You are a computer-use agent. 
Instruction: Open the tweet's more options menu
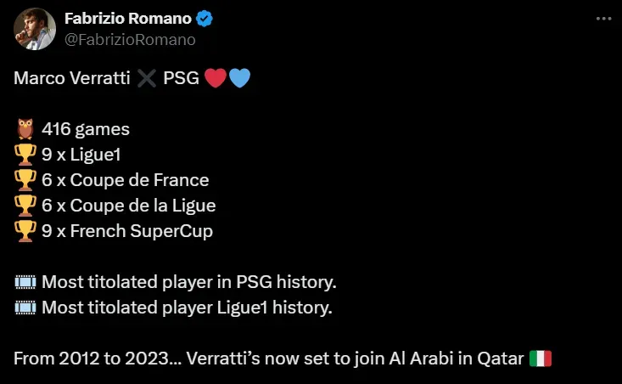602,19
